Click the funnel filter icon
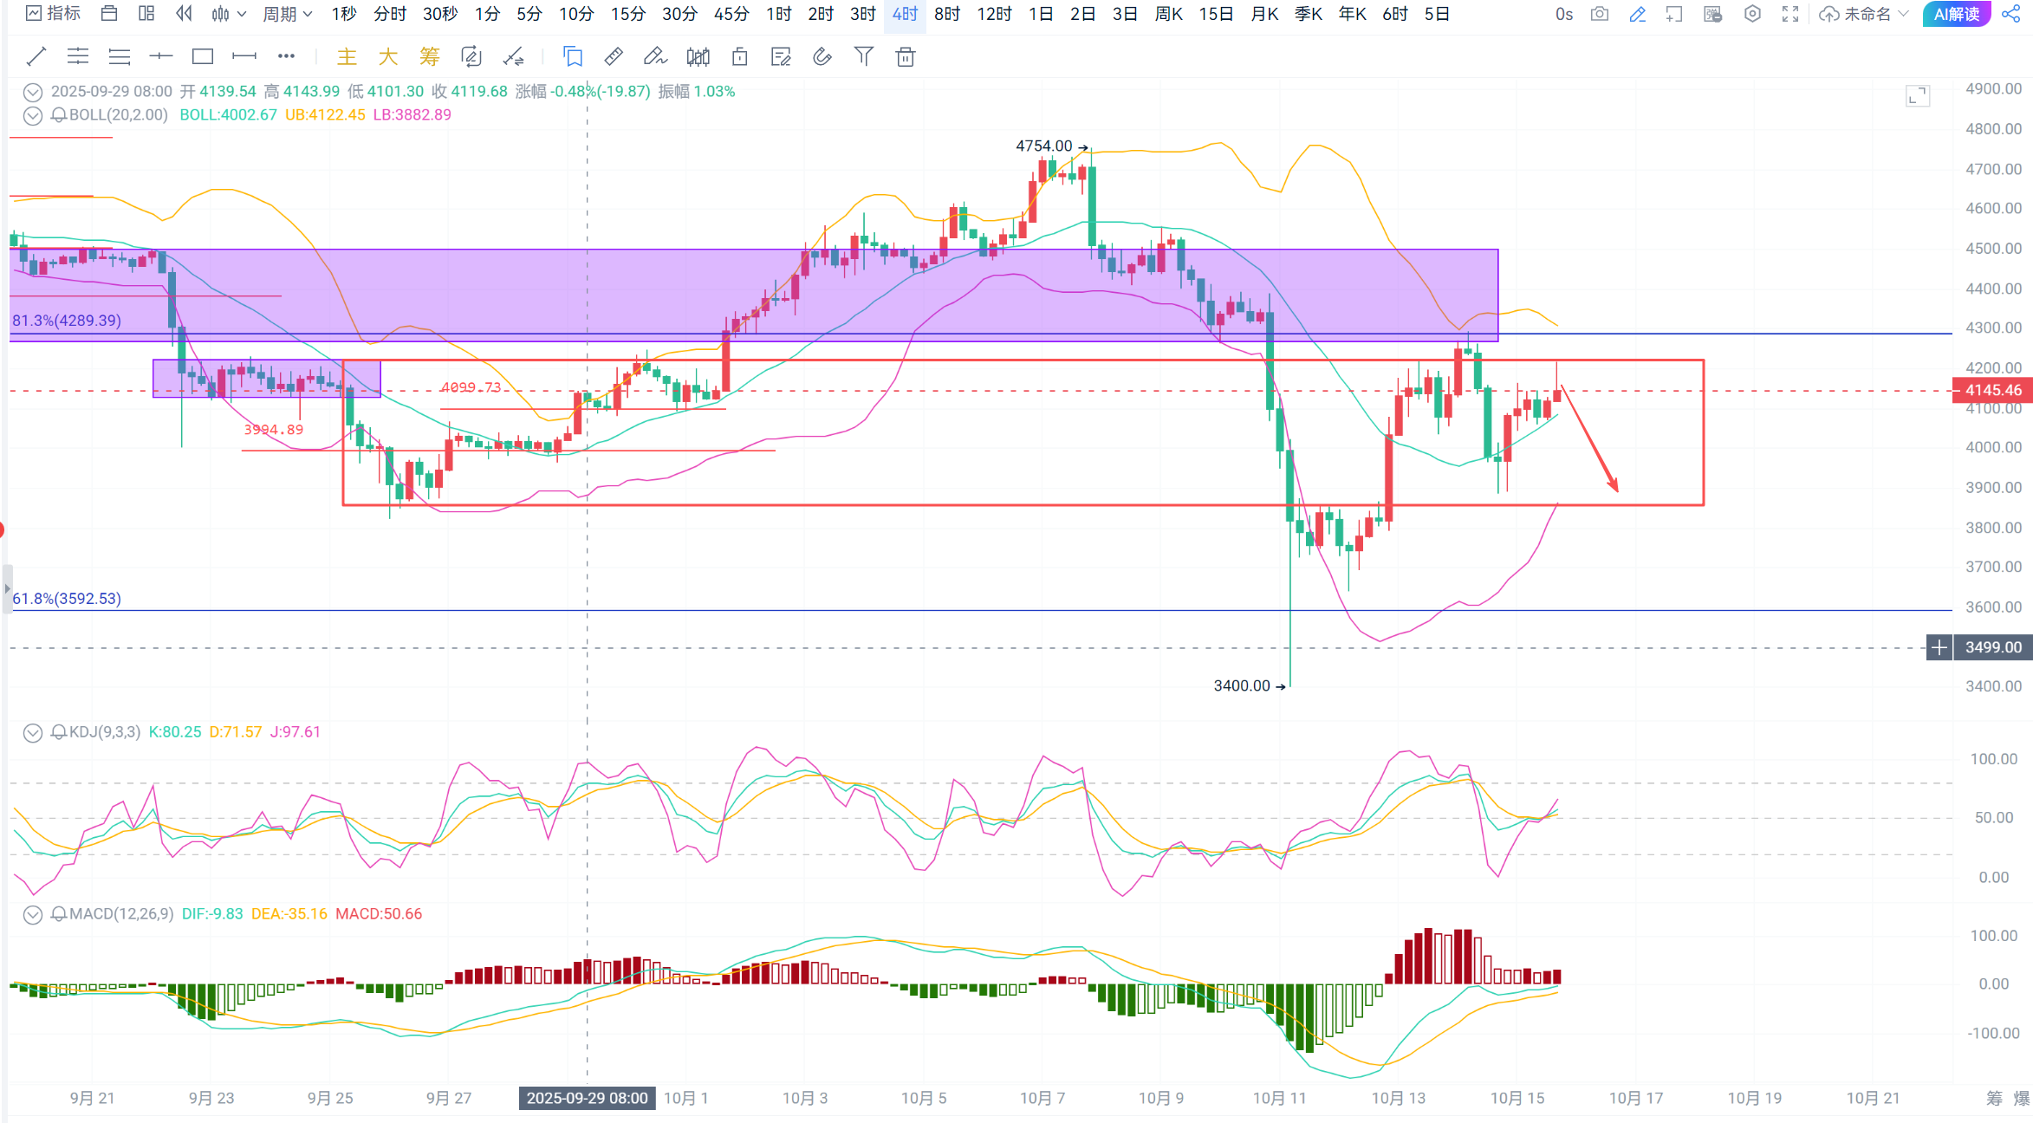This screenshot has width=2033, height=1123. click(x=863, y=57)
